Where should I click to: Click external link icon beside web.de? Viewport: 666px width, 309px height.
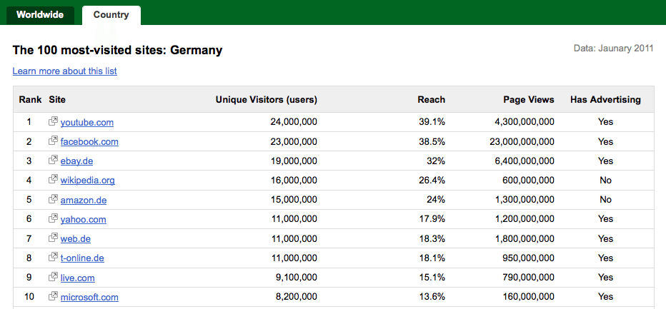pos(53,238)
